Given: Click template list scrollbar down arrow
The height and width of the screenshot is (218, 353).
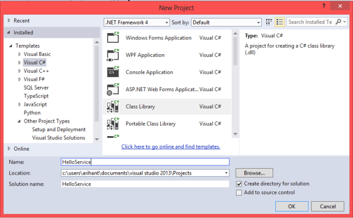Looking at the screenshot, I should pos(235,134).
